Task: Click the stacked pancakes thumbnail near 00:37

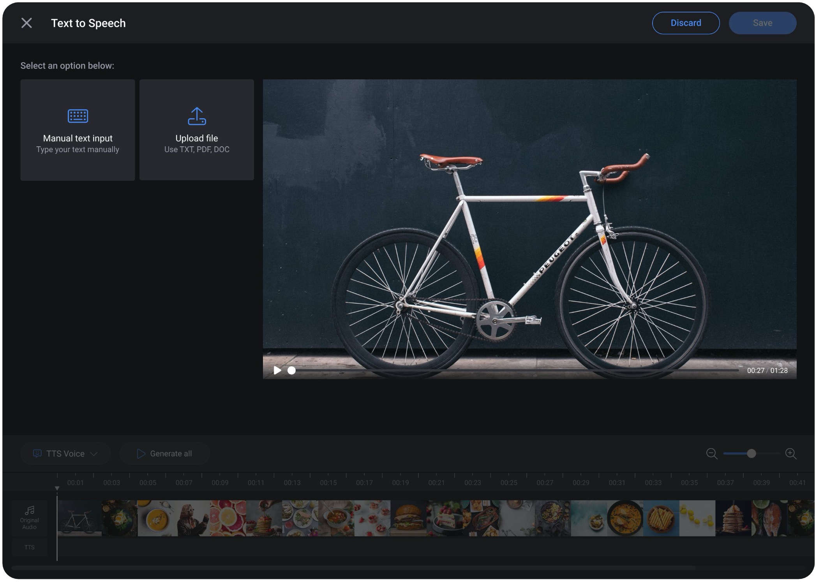Action: tap(733, 518)
